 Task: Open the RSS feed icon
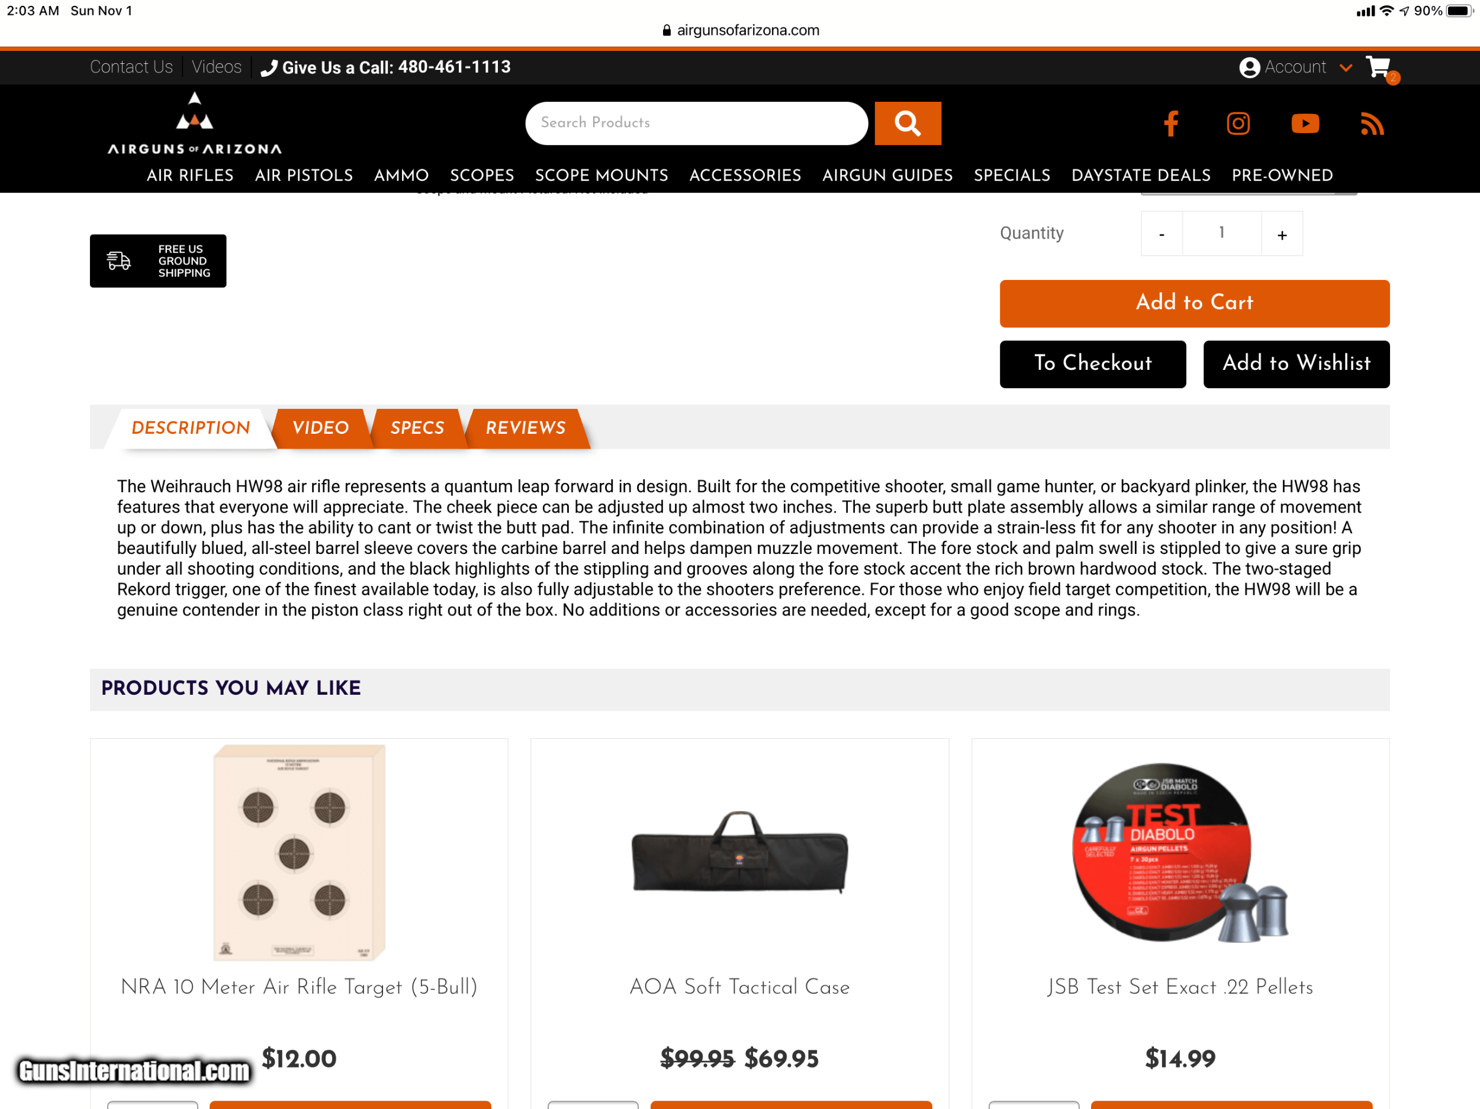pos(1372,124)
